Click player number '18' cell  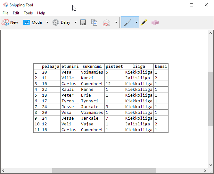[51, 95]
